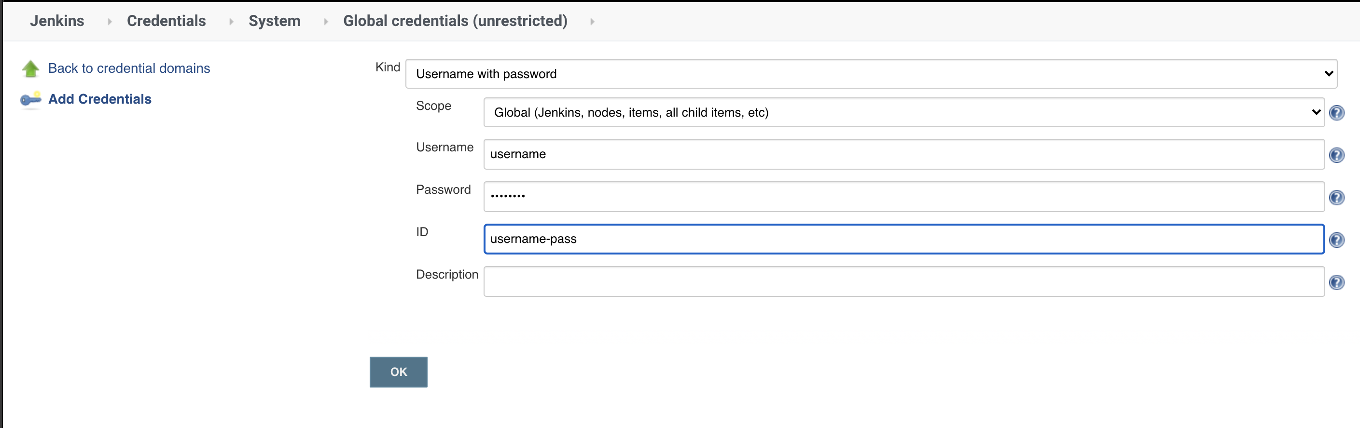Focus the Username text field
The width and height of the screenshot is (1360, 428).
903,154
